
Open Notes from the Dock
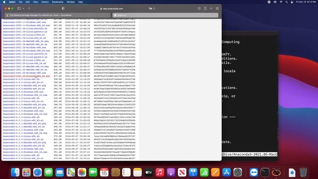click(x=138, y=173)
